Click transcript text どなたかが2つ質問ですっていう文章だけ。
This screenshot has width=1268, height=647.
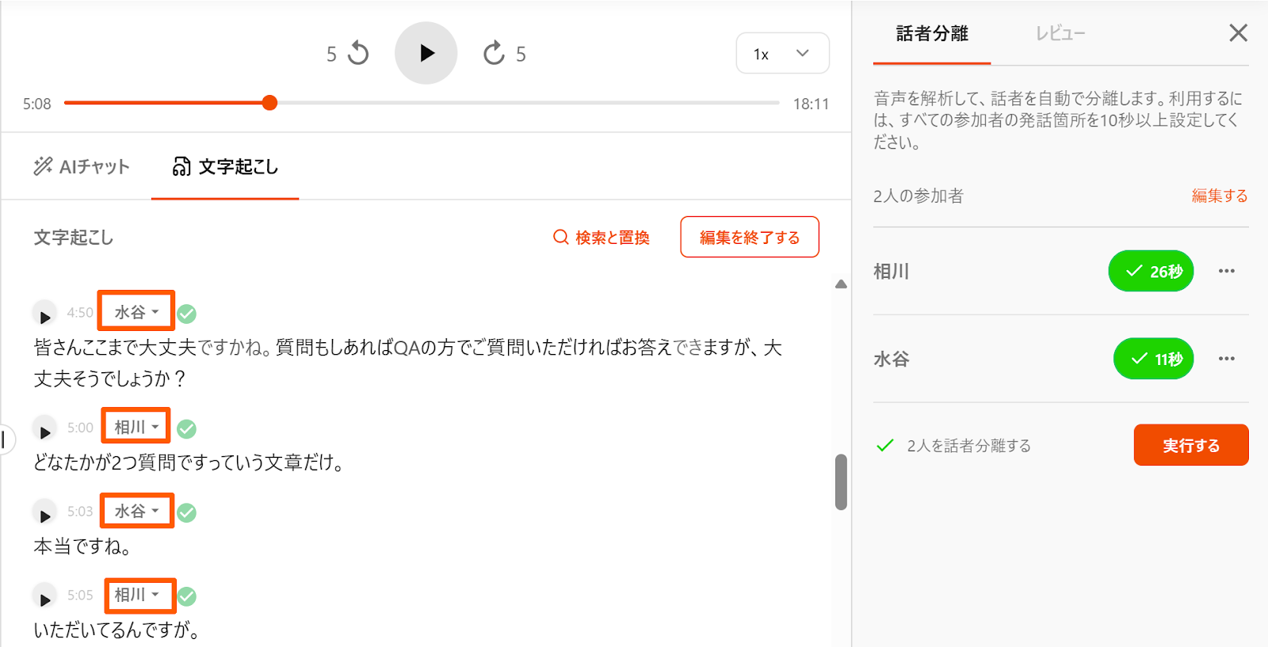click(189, 462)
